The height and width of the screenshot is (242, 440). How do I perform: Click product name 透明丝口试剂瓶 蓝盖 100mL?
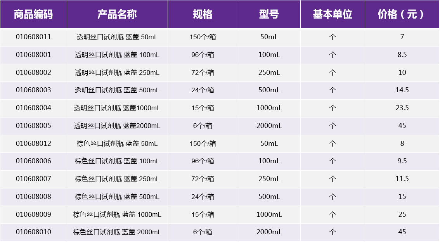(117, 55)
